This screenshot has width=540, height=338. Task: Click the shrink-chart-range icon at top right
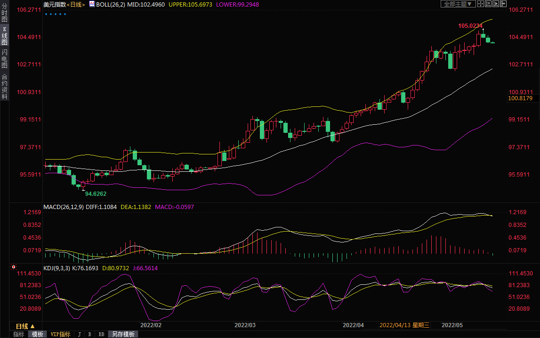(x=488, y=4)
